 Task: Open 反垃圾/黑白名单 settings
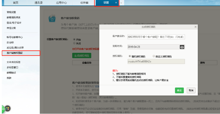pyautogui.click(x=15, y=48)
